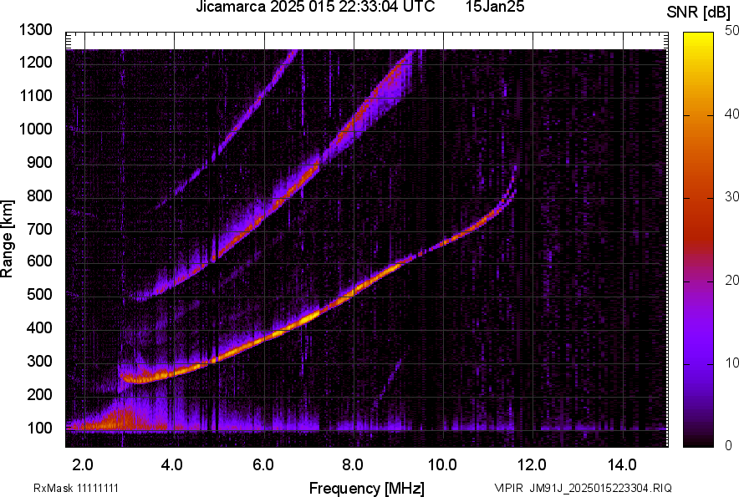Click the 'Frequency [MHz]' axis label
This screenshot has height=497, width=739.
pyautogui.click(x=367, y=488)
